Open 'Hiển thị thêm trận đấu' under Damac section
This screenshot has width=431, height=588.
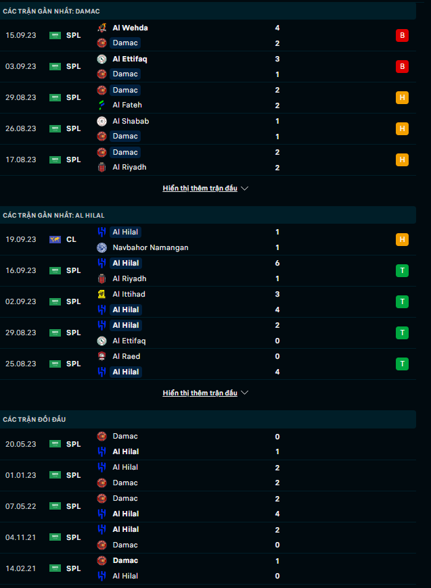point(200,189)
